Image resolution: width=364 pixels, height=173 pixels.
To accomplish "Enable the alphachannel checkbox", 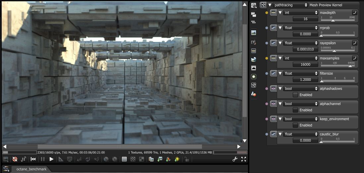I will tap(295, 110).
